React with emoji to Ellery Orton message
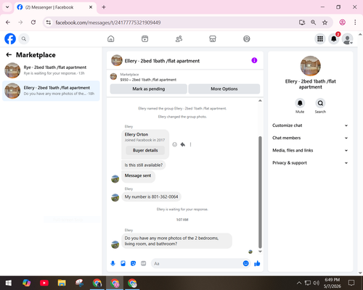This screenshot has height=290, width=363. coord(174,144)
